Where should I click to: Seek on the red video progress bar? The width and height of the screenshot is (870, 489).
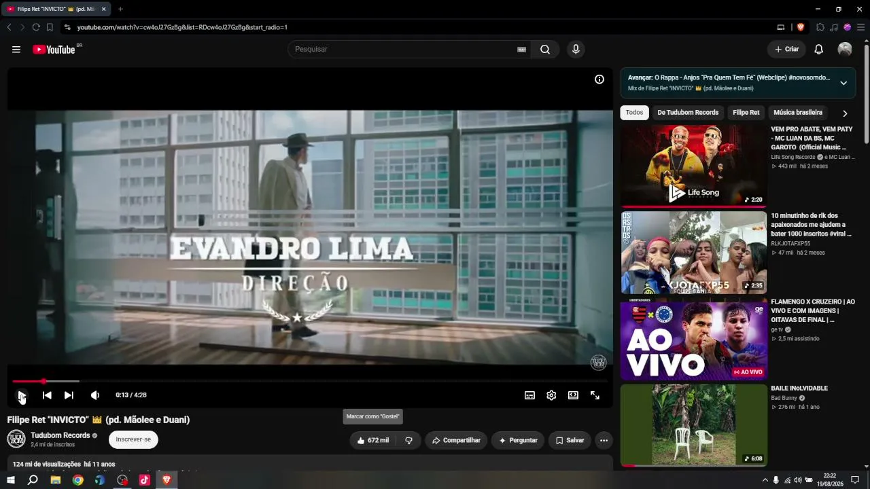coord(311,382)
